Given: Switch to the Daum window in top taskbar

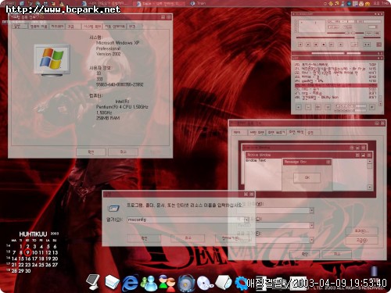Looking at the screenshot, I should point(159,4).
